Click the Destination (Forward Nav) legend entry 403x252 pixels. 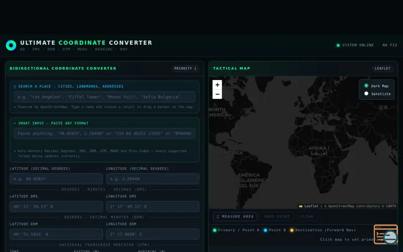pos(323,230)
